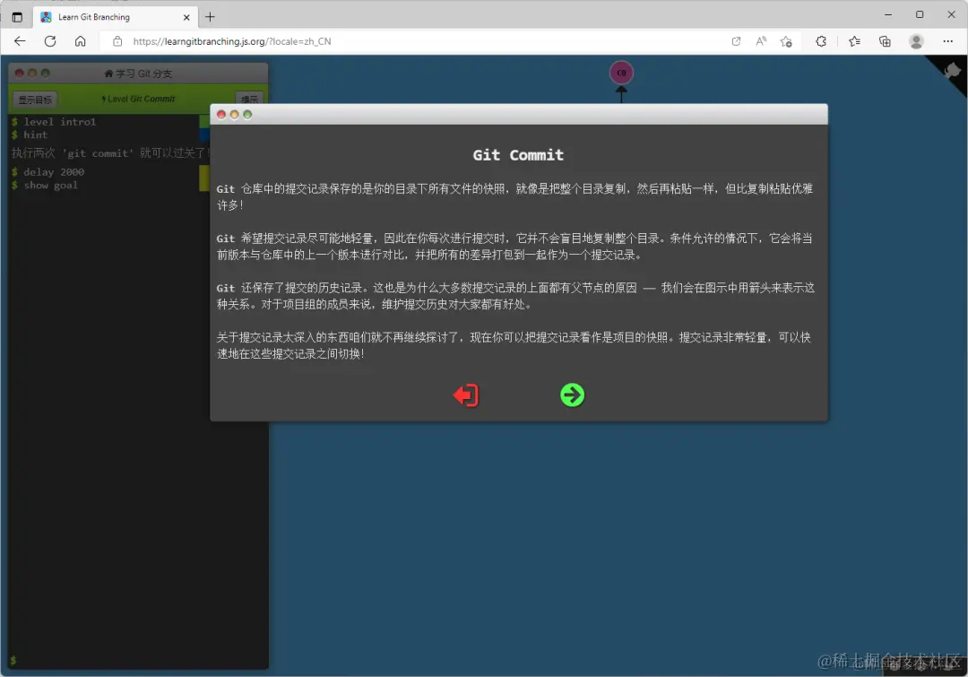Add this page to favorites via the star icon
The height and width of the screenshot is (677, 968).
(785, 41)
